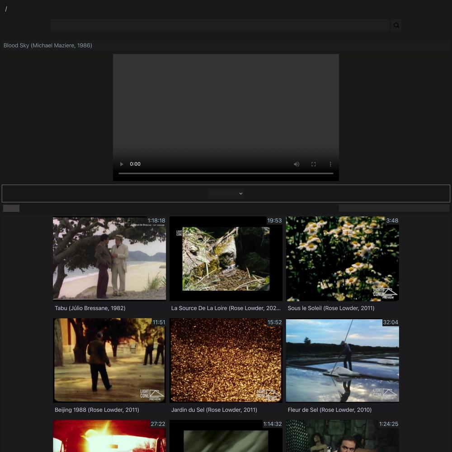Viewport: 452px width, 452px height.
Task: Click the small gray button below the dropdown bar
Action: click(x=11, y=208)
